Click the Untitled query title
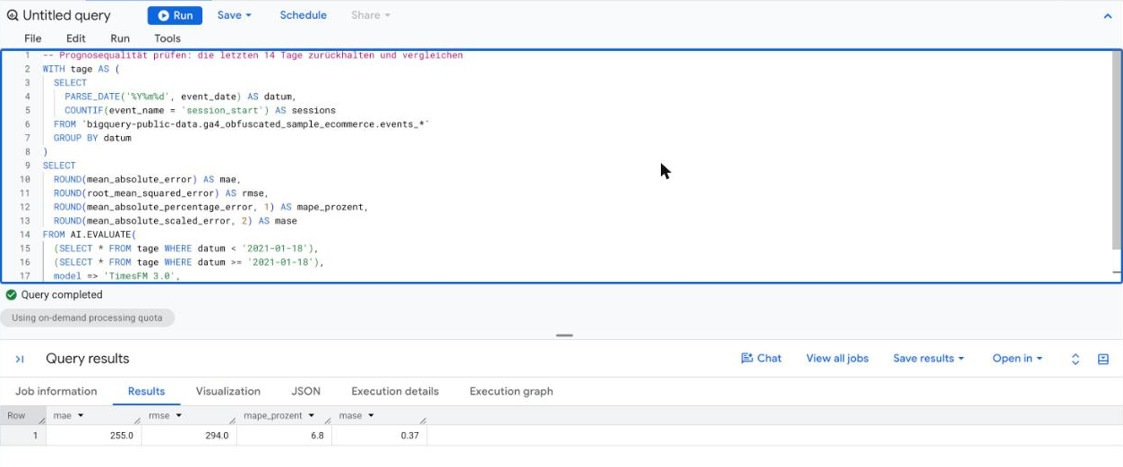 pos(66,15)
